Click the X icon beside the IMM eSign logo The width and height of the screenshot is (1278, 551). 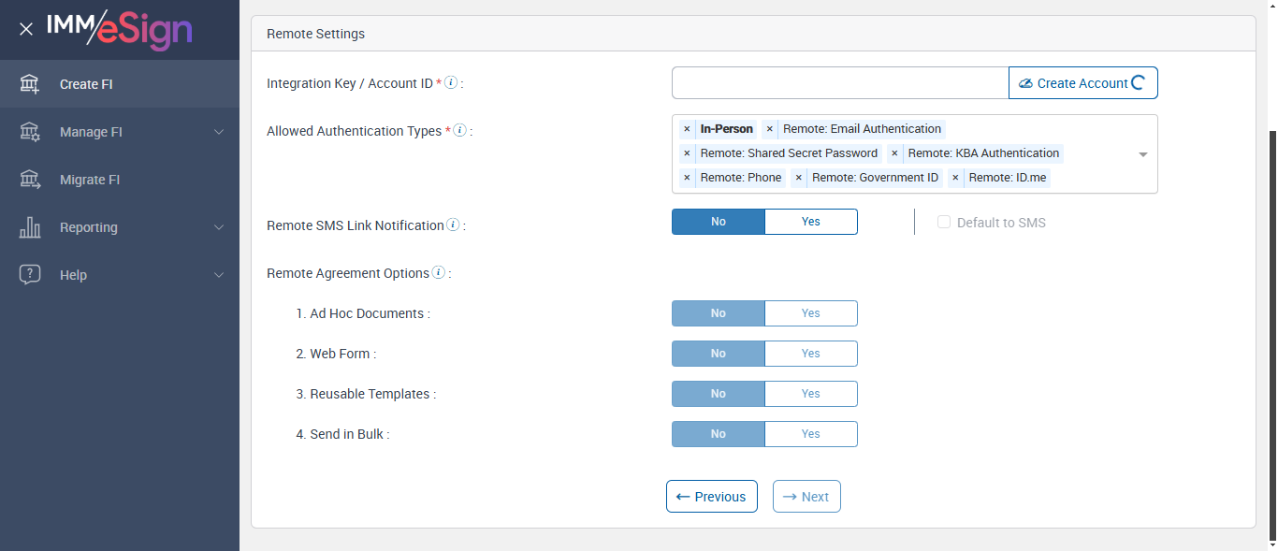tap(26, 29)
